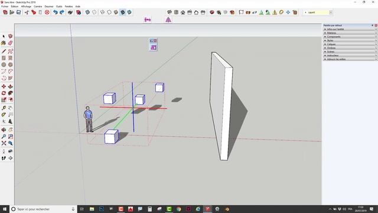The image size is (378, 213).
Task: Click the purple pyramid plugin icon
Action: click(168, 20)
